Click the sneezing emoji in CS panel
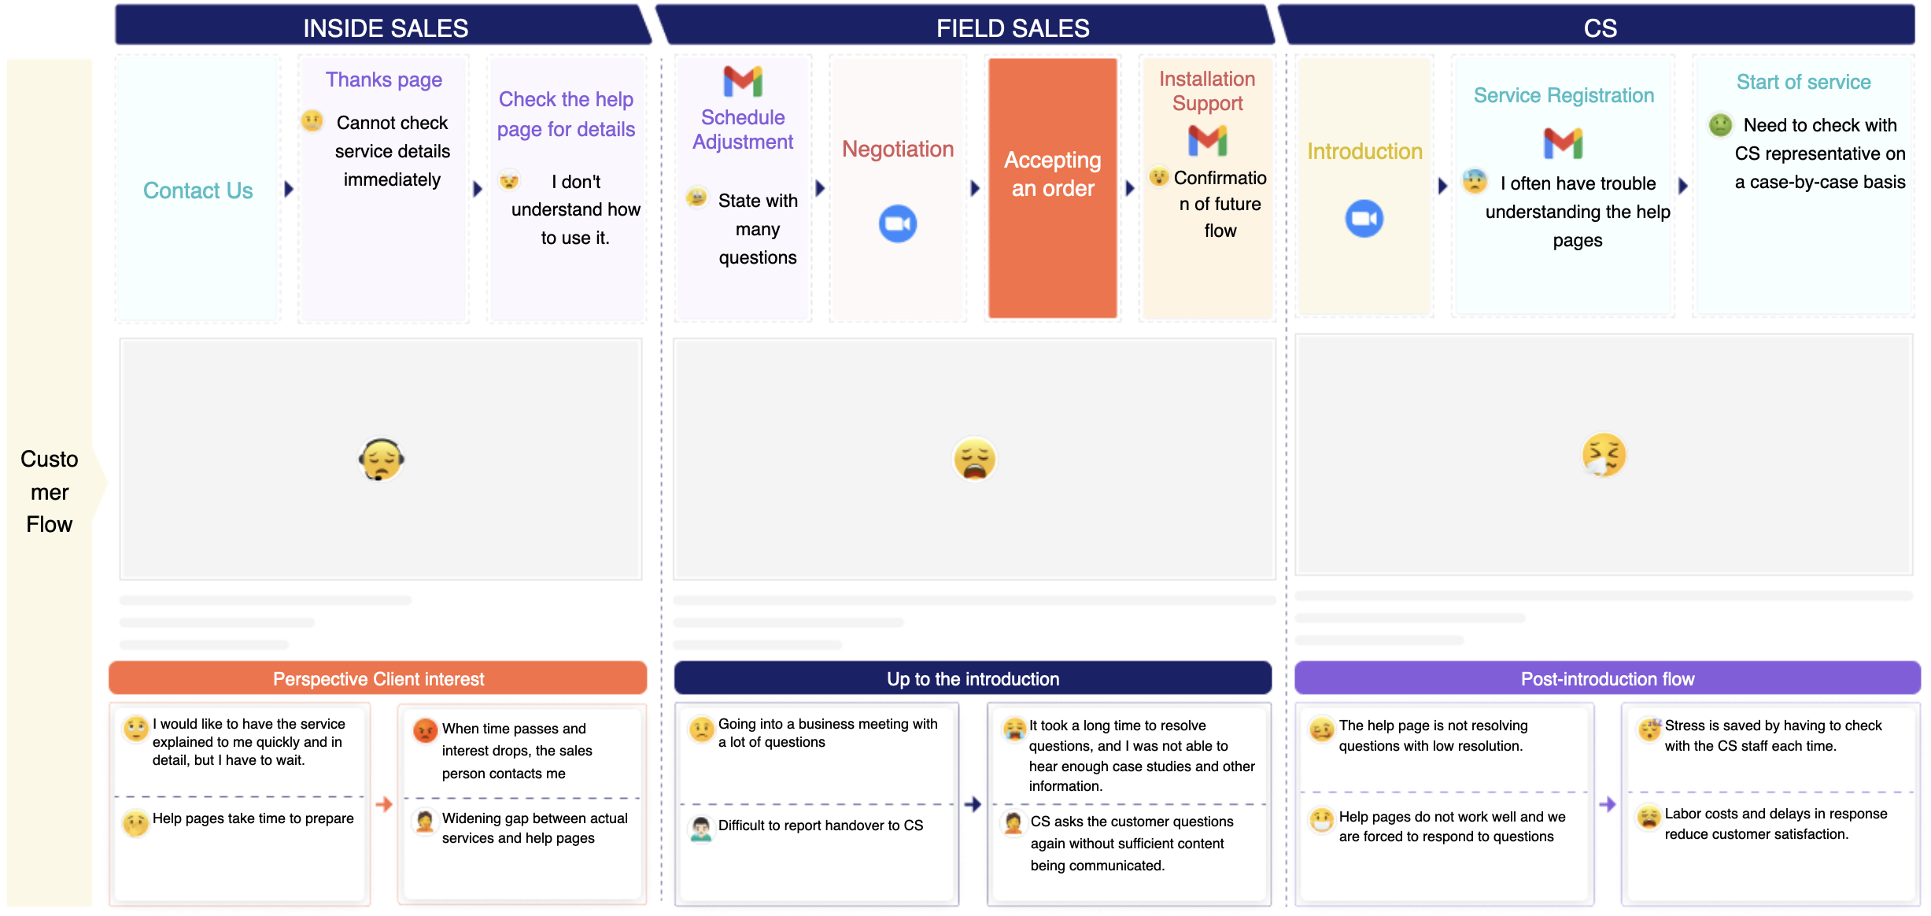The height and width of the screenshot is (916, 1931). pos(1604,455)
